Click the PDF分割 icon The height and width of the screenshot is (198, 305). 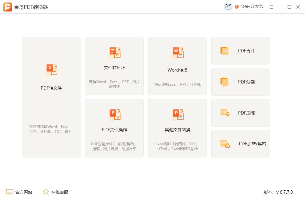[224, 82]
